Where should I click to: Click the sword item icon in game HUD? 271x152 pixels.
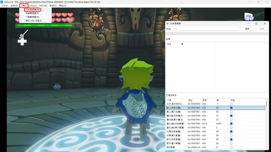pos(24,34)
